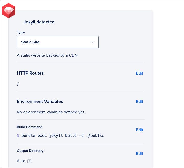Viewport: 184px width, 168px height.
Task: Click the red Ruby gem logo icon
Action: [9, 10]
